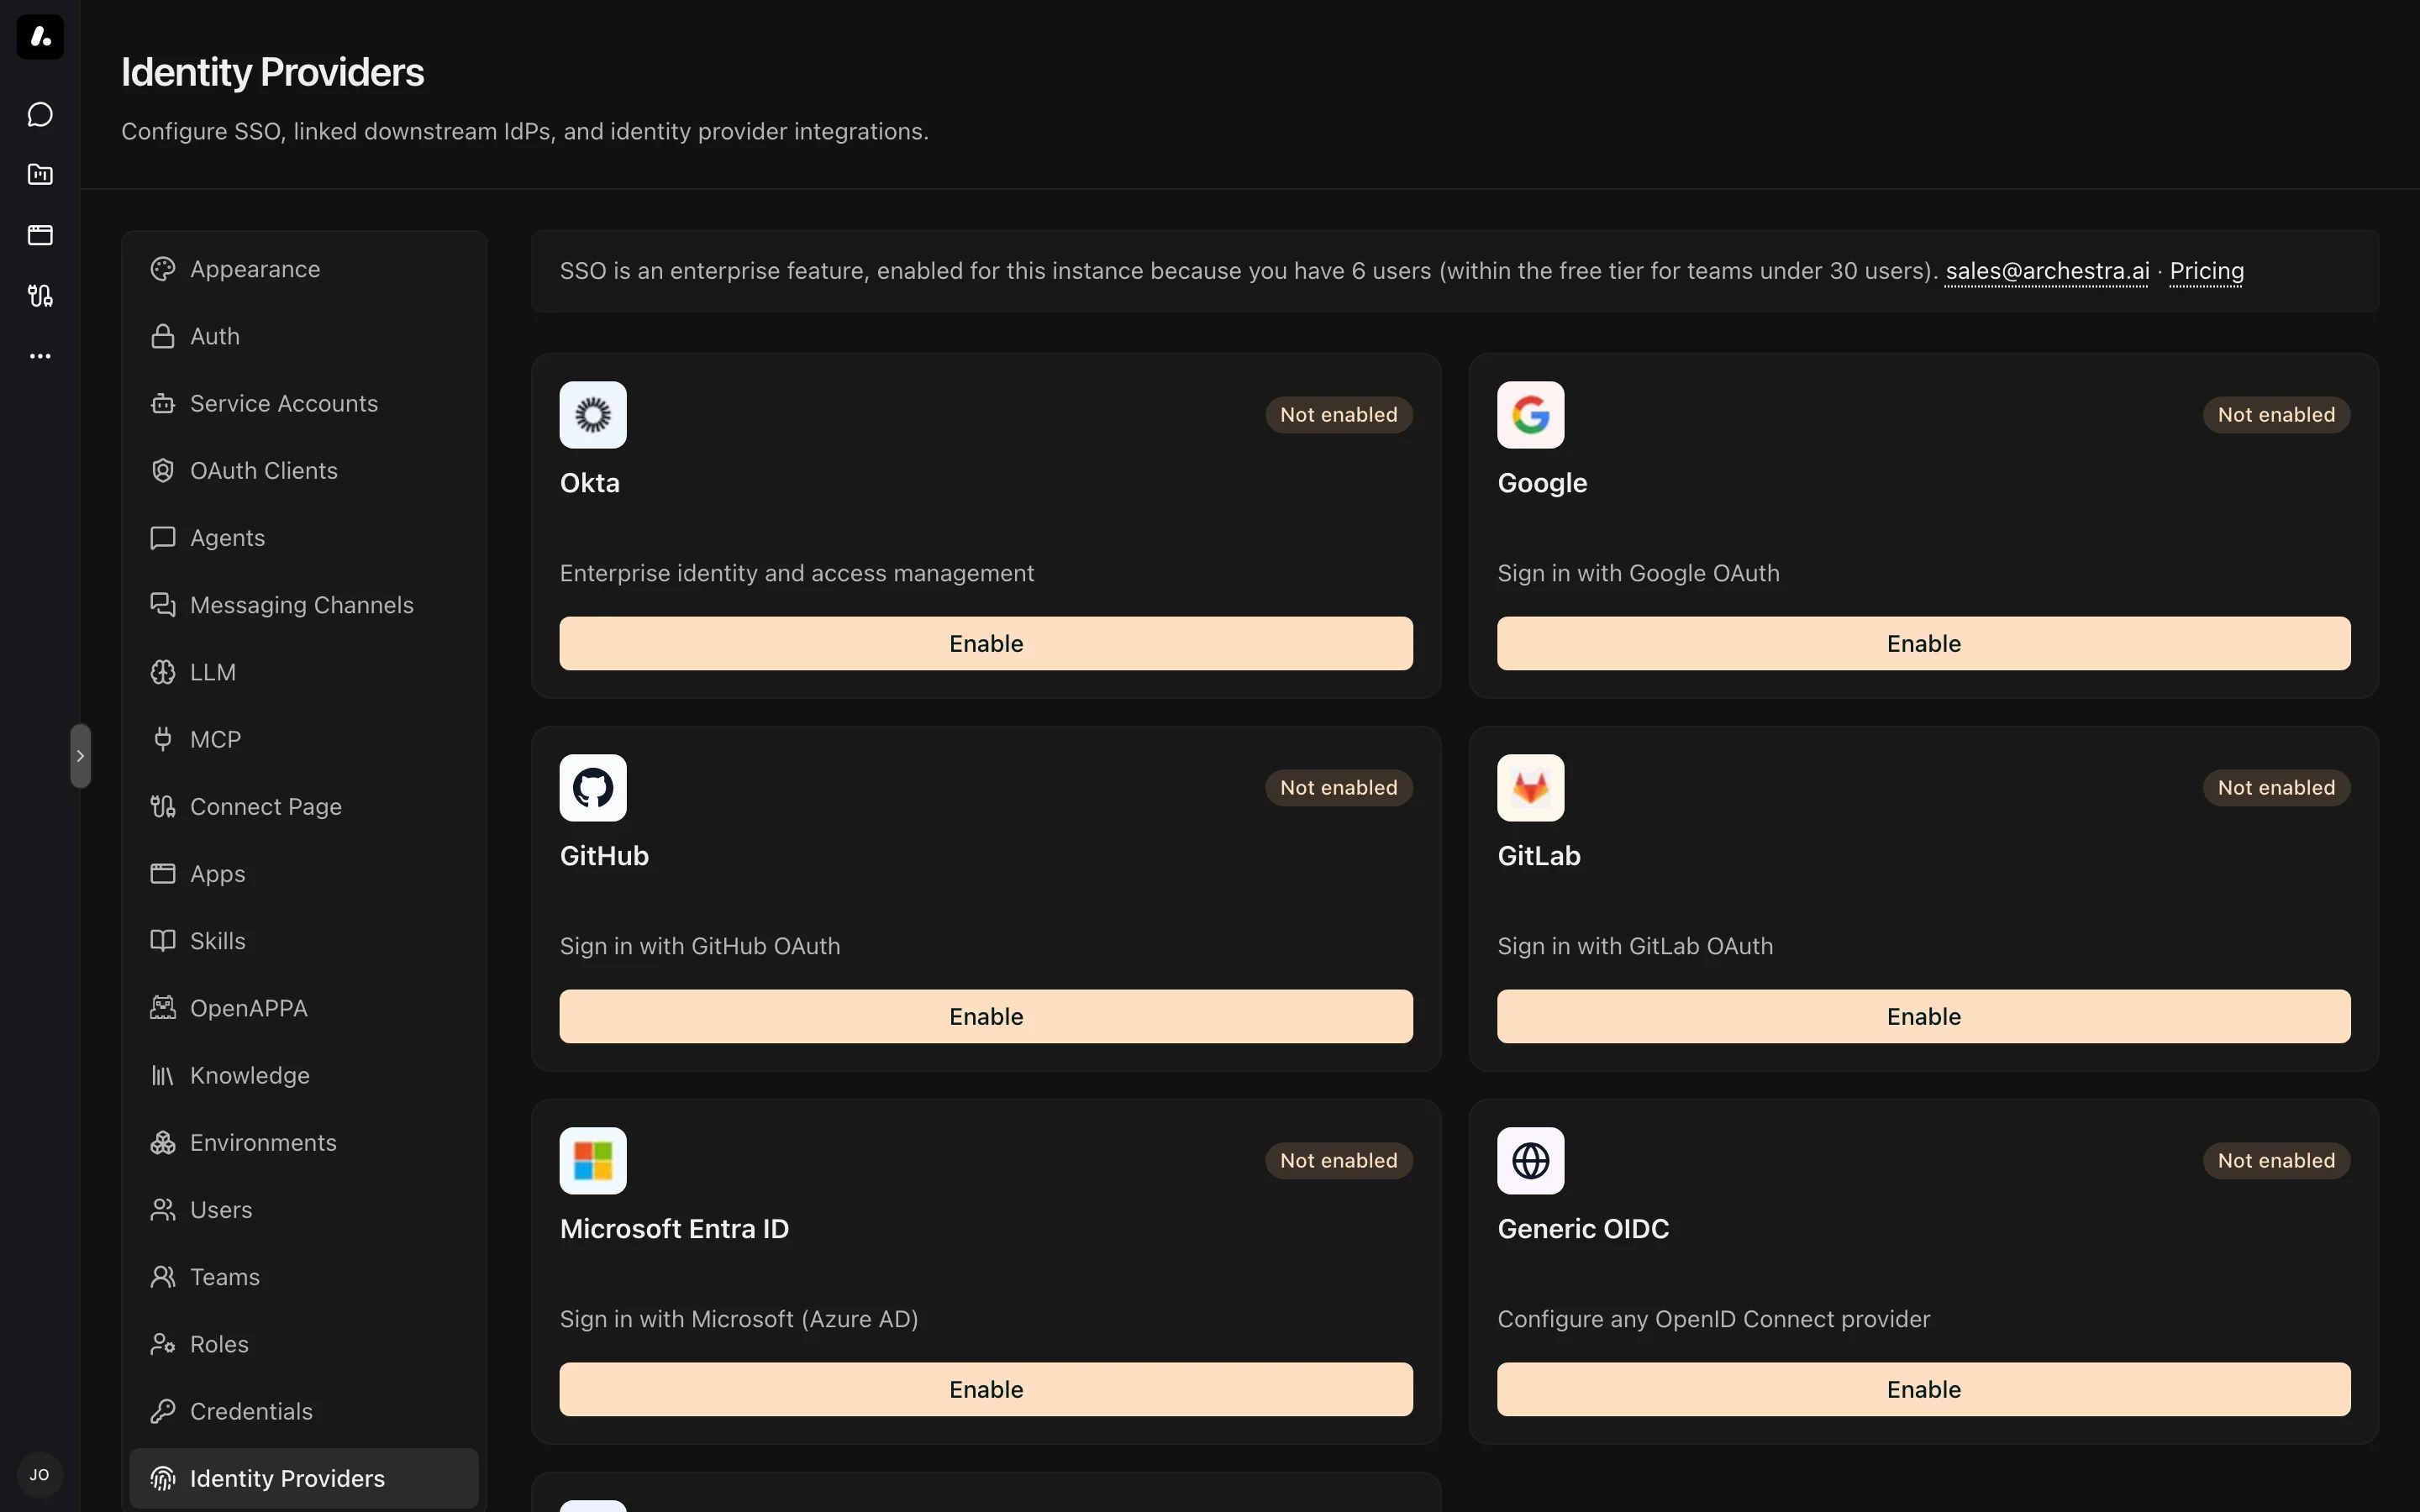Click the GitLab fox logo
Viewport: 2420px width, 1512px height.
tap(1530, 788)
